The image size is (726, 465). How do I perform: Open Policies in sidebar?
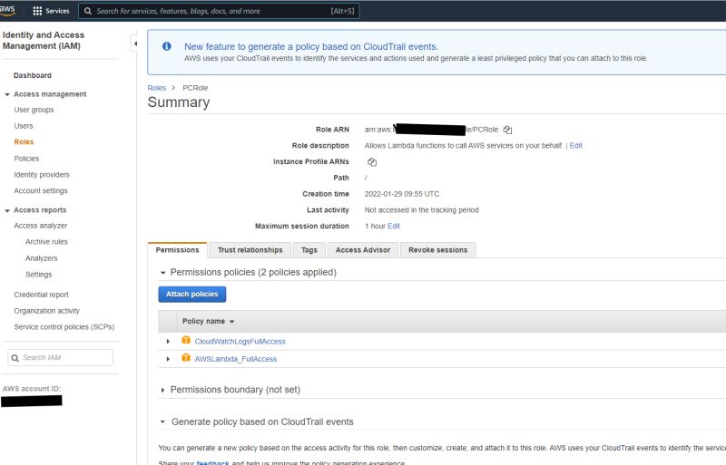26,159
